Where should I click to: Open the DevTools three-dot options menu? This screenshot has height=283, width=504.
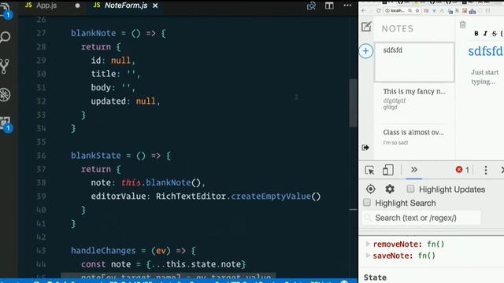point(486,170)
